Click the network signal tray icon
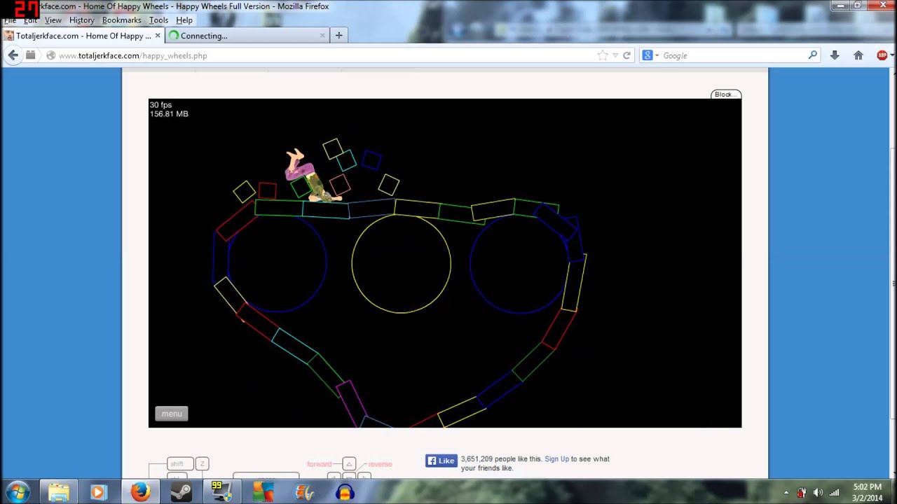This screenshot has width=897, height=504. click(x=834, y=493)
